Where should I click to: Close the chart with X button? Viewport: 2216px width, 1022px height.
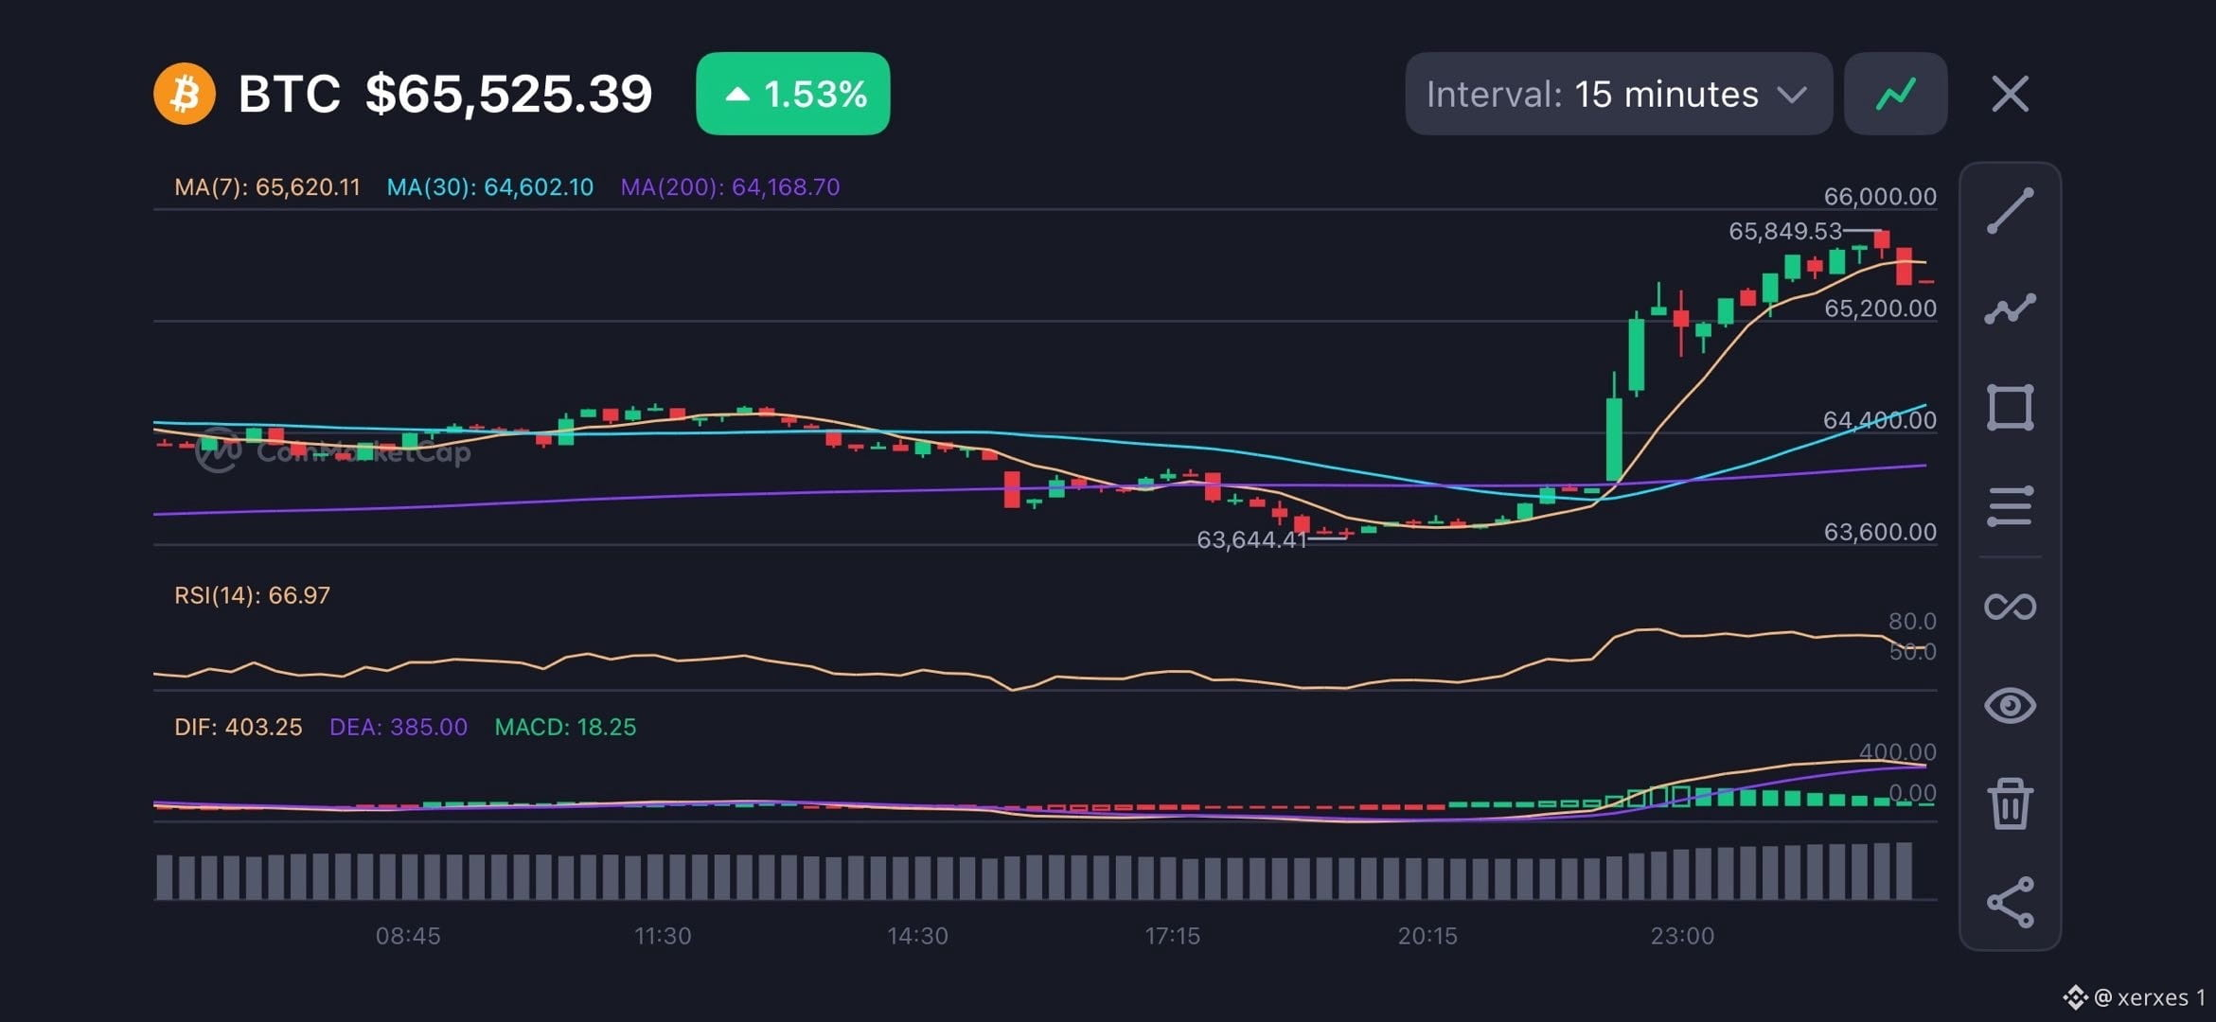(2010, 94)
